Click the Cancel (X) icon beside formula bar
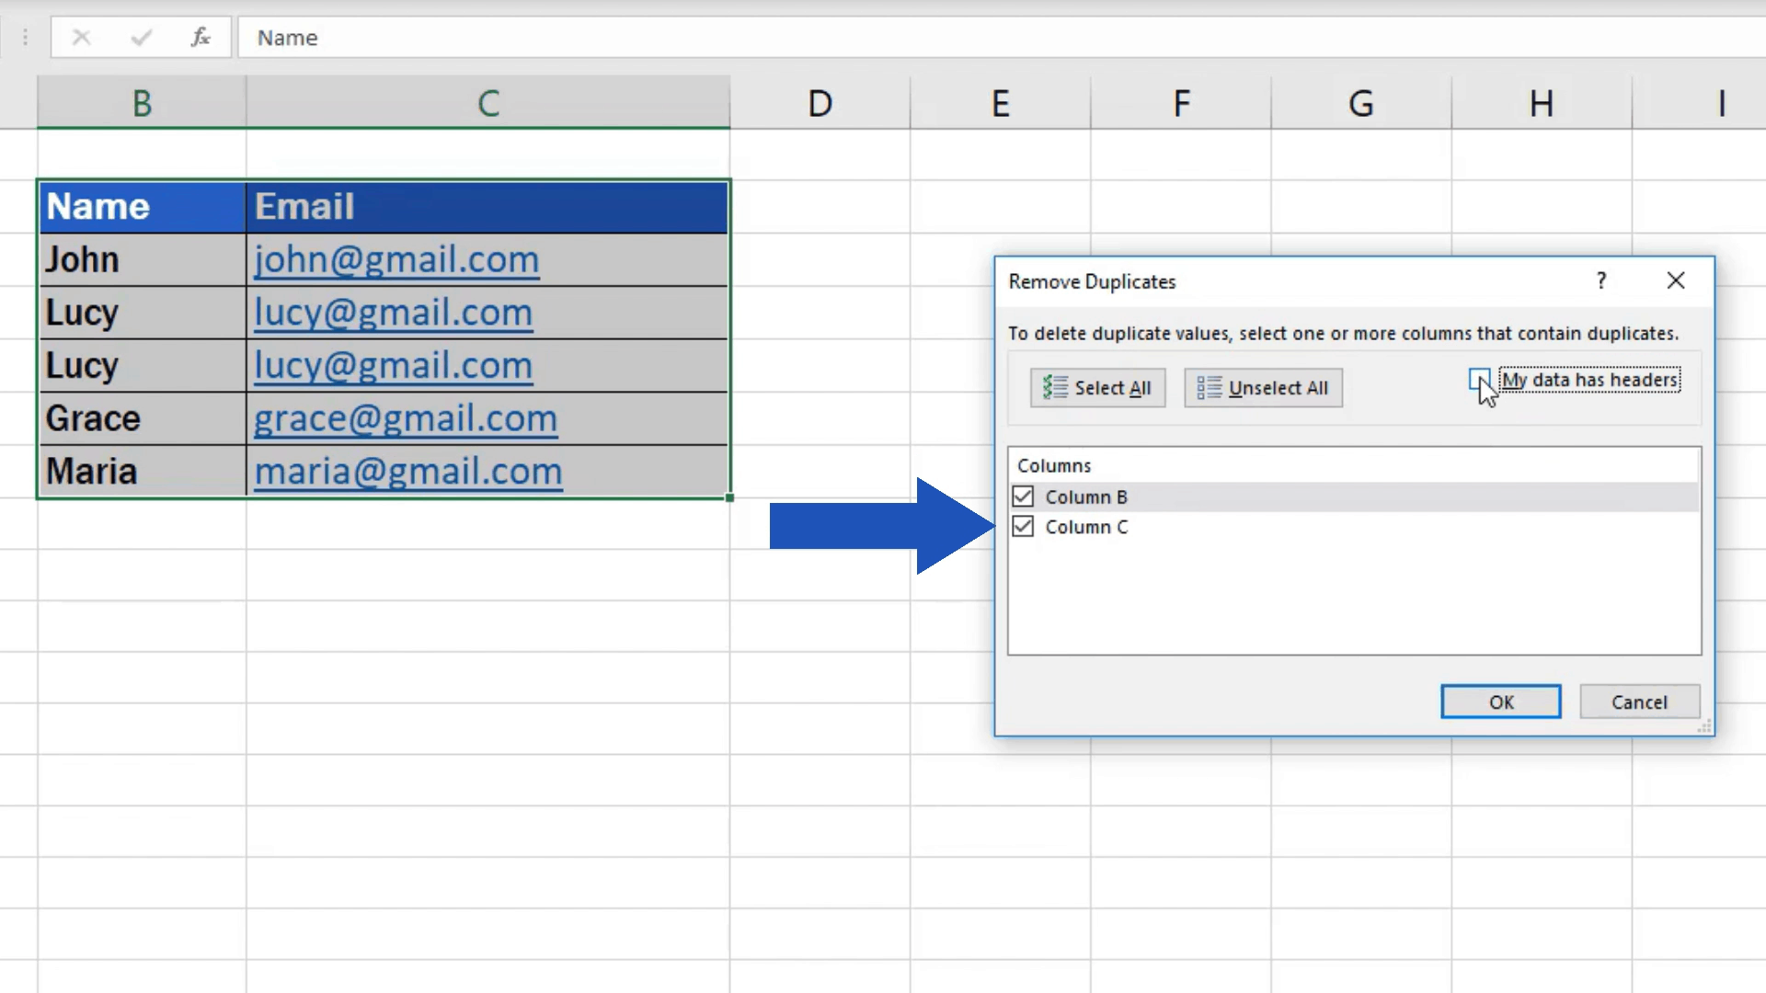 [81, 38]
